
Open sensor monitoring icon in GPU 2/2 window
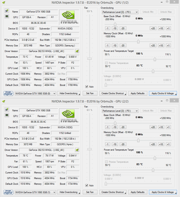coord(7,115)
